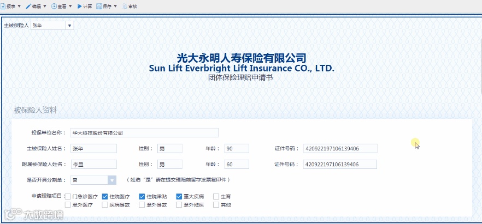Click the 主被保险人 combo value 张华
The width and height of the screenshot is (482, 224).
48,26
